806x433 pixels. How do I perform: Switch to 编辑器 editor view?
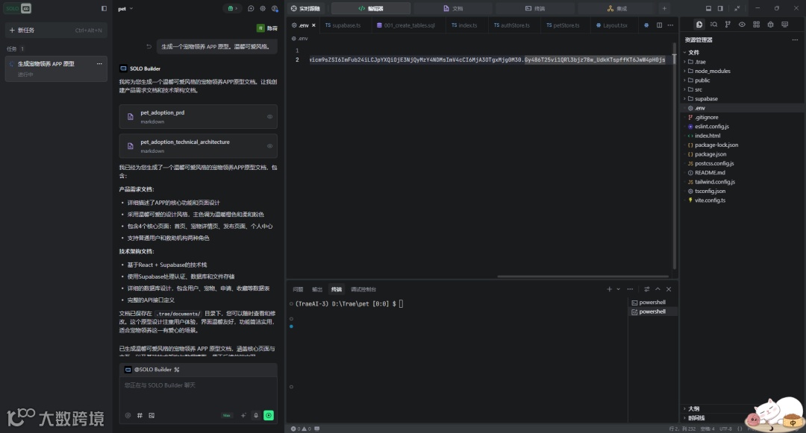tap(371, 8)
